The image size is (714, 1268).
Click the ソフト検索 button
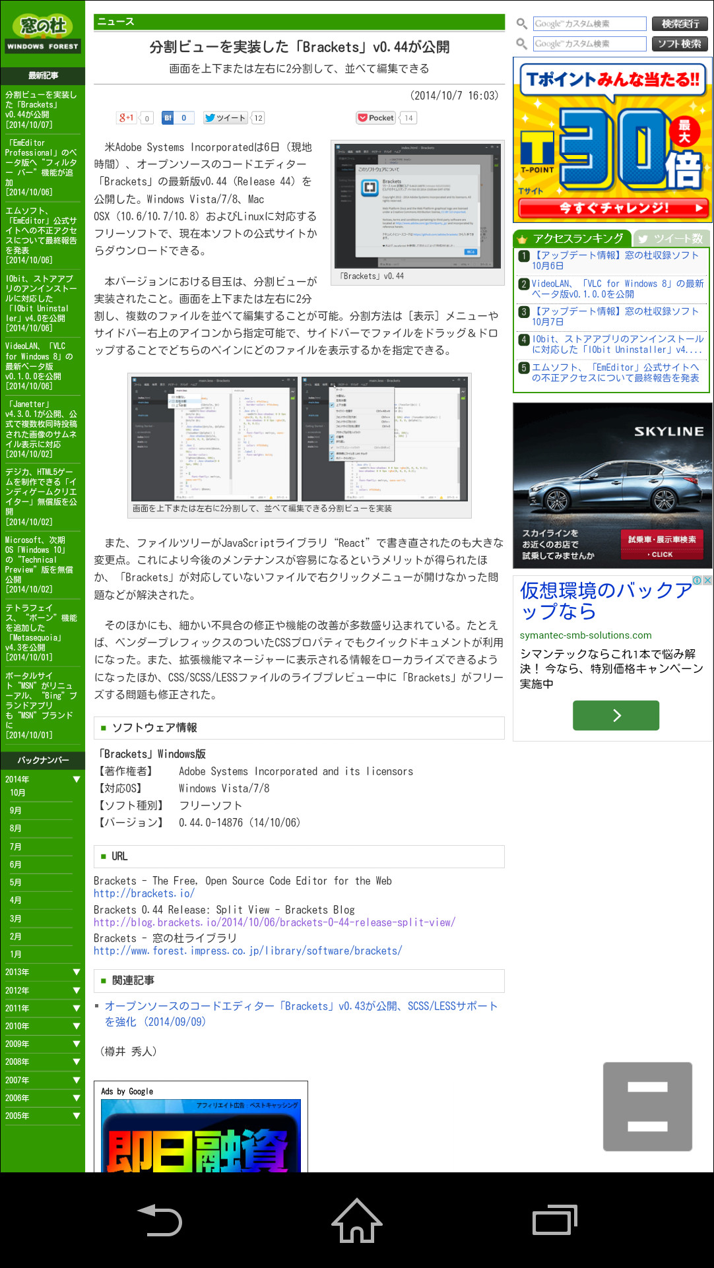(680, 44)
